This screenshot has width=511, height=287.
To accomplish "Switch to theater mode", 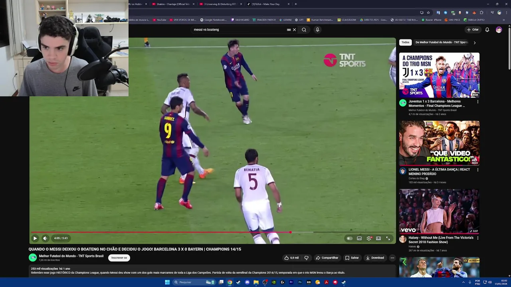I will [378, 238].
